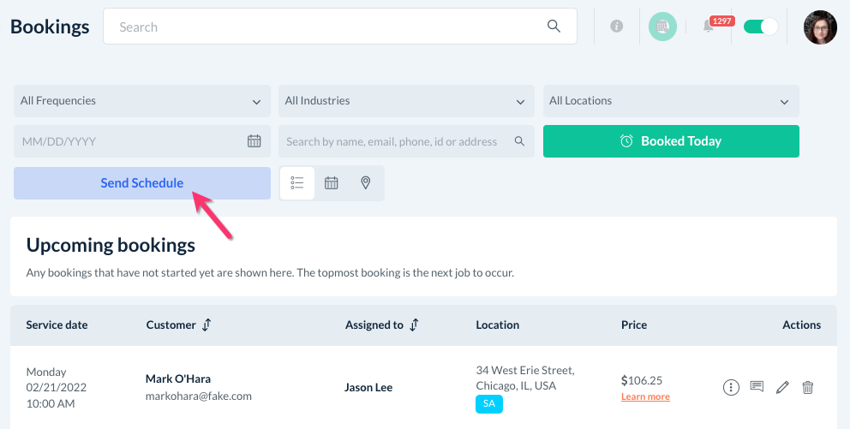Toggle the green header switch
The width and height of the screenshot is (850, 429).
coord(760,27)
